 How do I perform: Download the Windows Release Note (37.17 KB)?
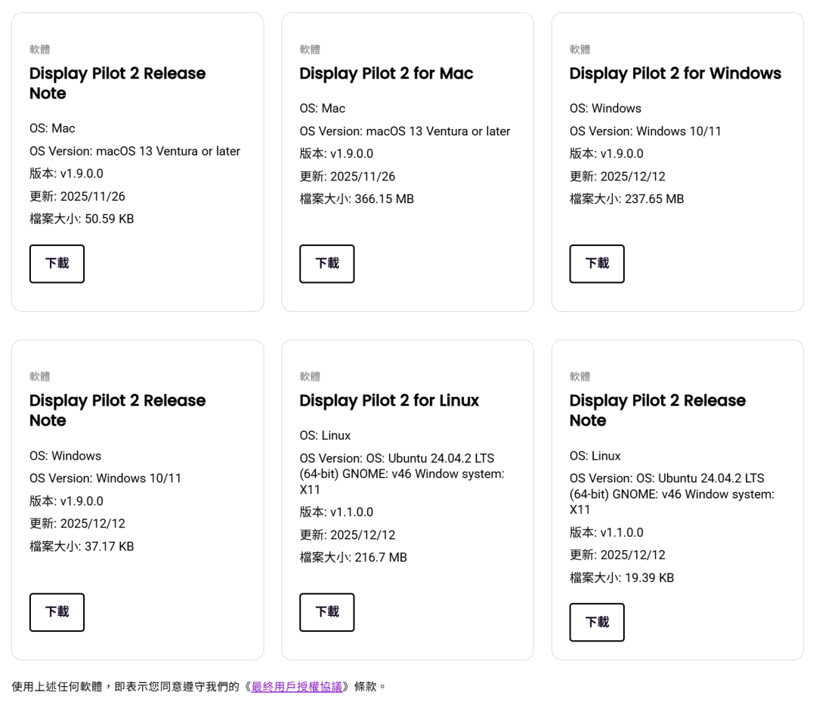(57, 612)
